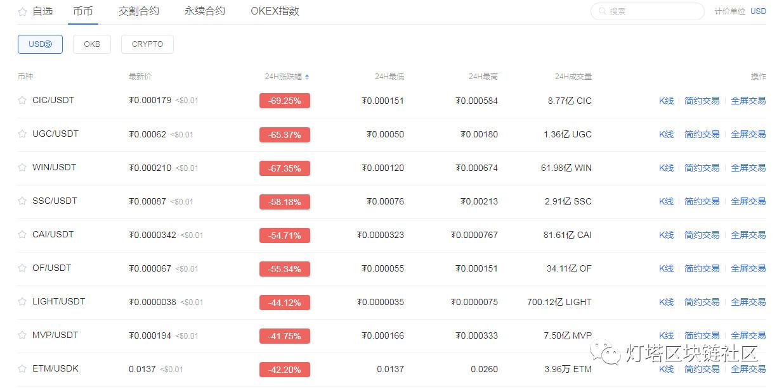Viewport: 784px width, 388px height.
Task: Select the OKB market filter button
Action: (92, 44)
